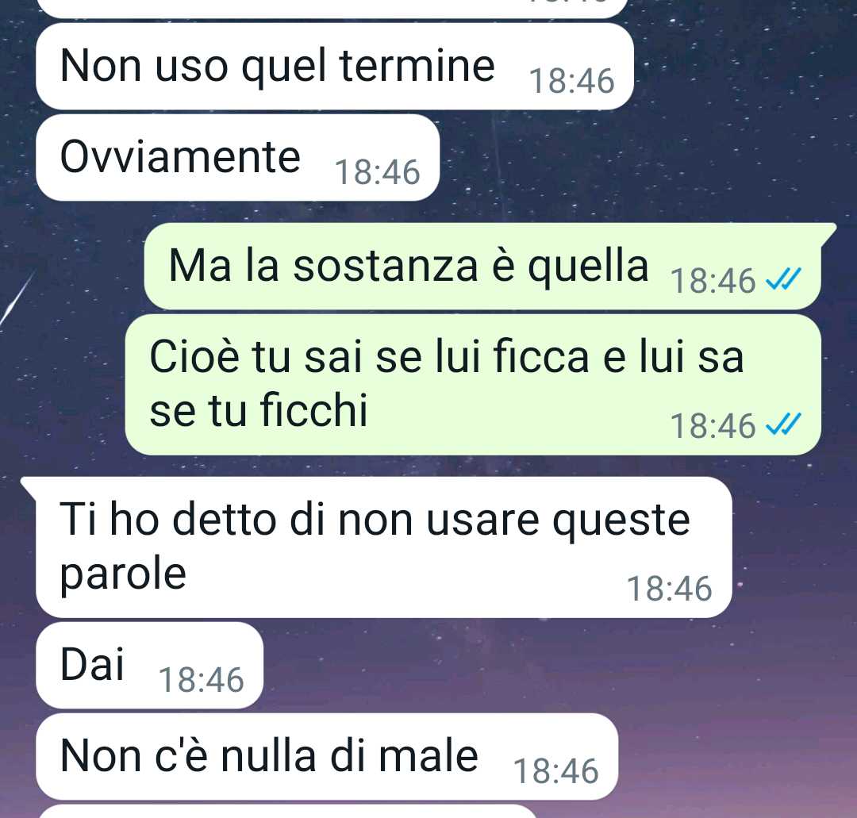Click the word "termine" in first message

[x=417, y=66]
